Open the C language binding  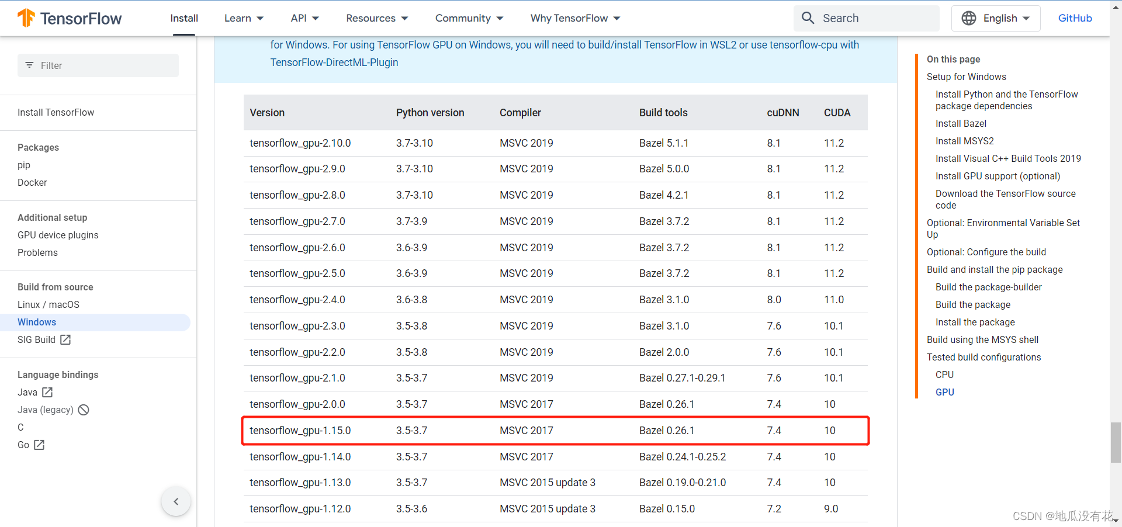click(20, 427)
